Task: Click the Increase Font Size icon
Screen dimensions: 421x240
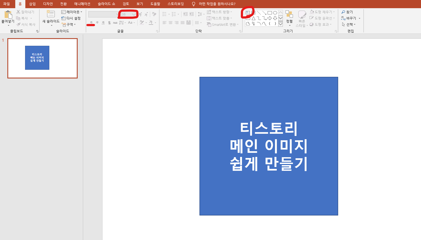Action: pos(140,14)
